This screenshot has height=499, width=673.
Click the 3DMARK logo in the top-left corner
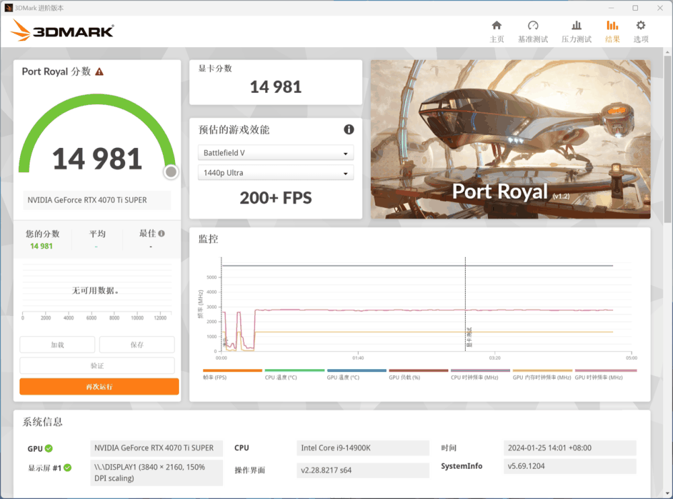click(62, 30)
